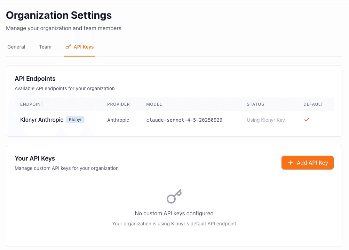
Task: Click the STATUS column header
Action: [x=255, y=104]
